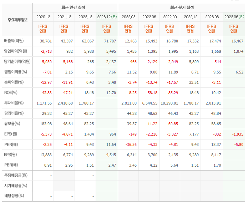This screenshot has width=248, height=203.
Task: Select the 유보율(%) row label
Action: pyautogui.click(x=12, y=124)
